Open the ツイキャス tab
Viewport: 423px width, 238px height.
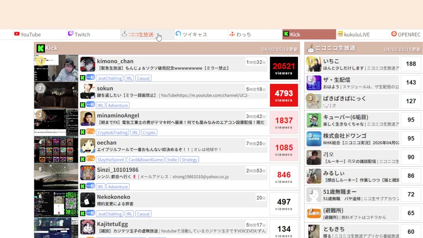pos(201,34)
